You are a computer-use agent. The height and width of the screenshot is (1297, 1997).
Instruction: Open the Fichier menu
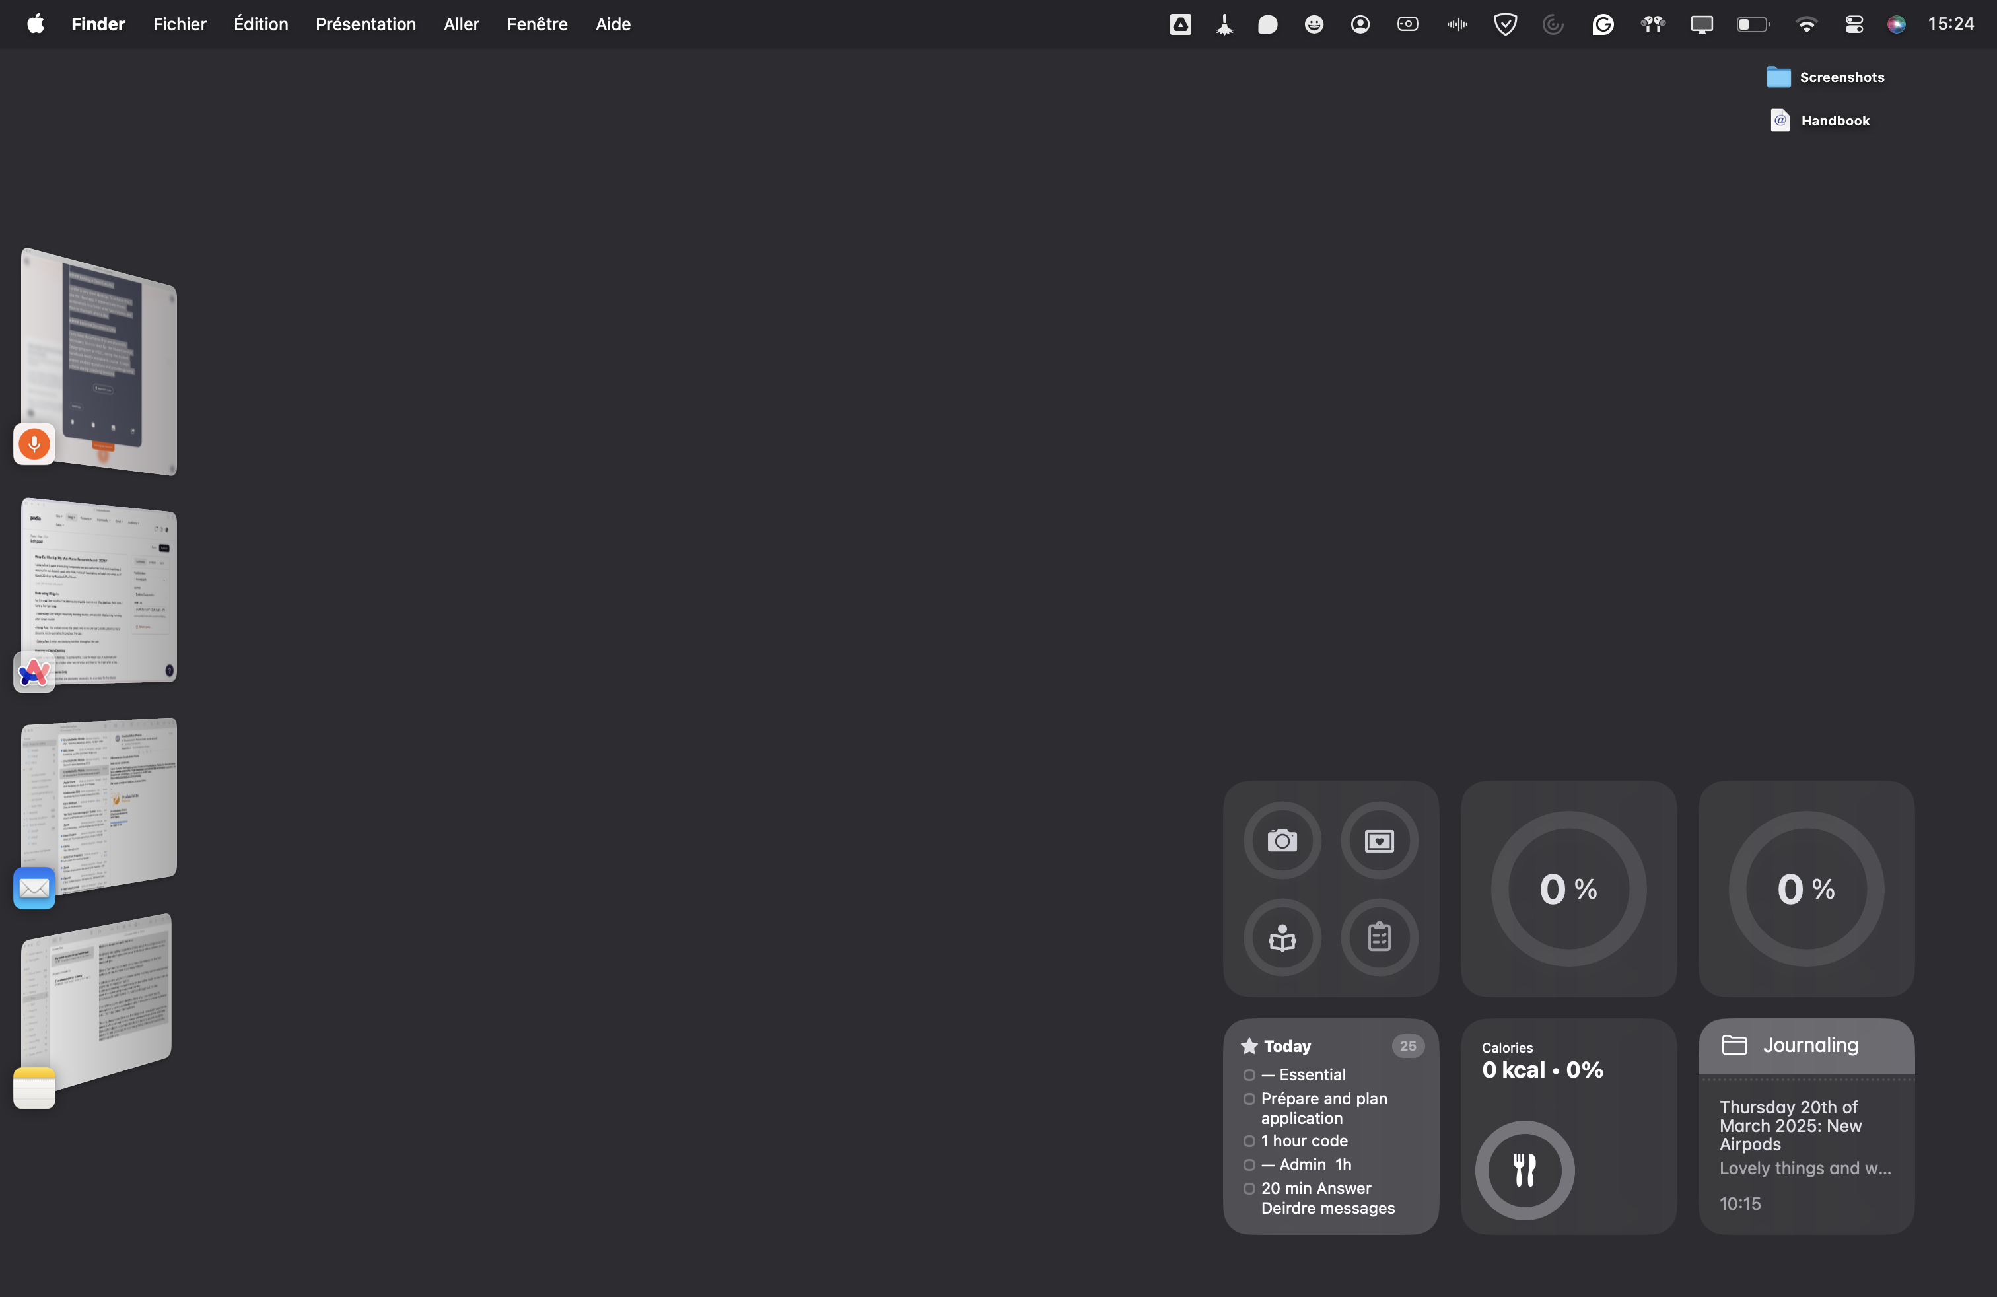tap(180, 24)
